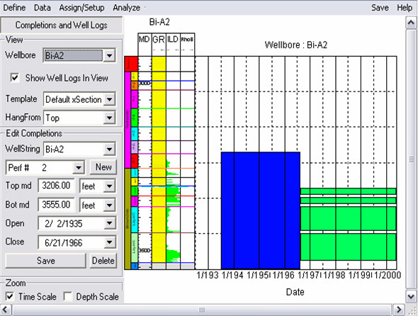The width and height of the screenshot is (418, 316).
Task: Click the Top md value field
Action: [57, 186]
